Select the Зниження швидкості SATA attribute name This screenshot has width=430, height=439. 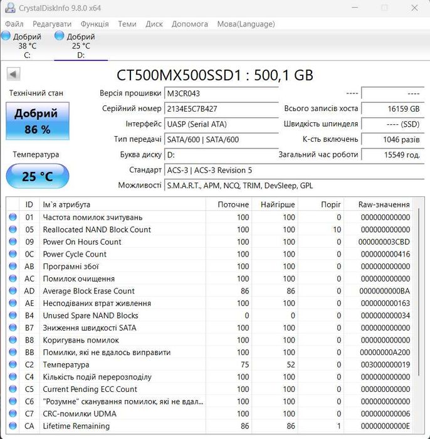tap(90, 328)
